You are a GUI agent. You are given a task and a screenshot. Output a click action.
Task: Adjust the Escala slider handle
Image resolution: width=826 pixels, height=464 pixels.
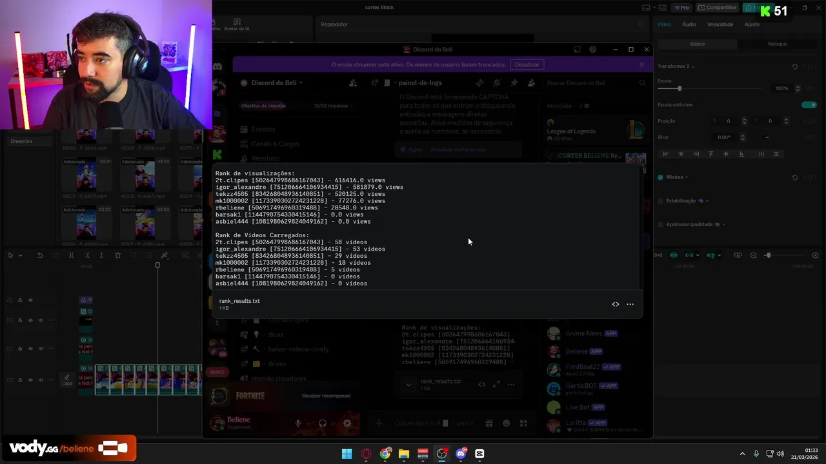coord(679,88)
